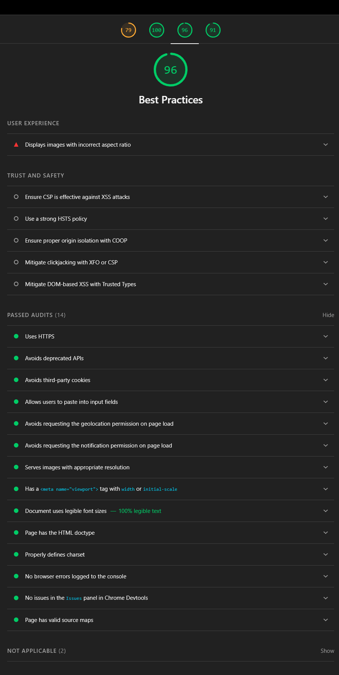339x675 pixels.
Task: Click the orange 79 Performance score gauge
Action: [x=128, y=30]
